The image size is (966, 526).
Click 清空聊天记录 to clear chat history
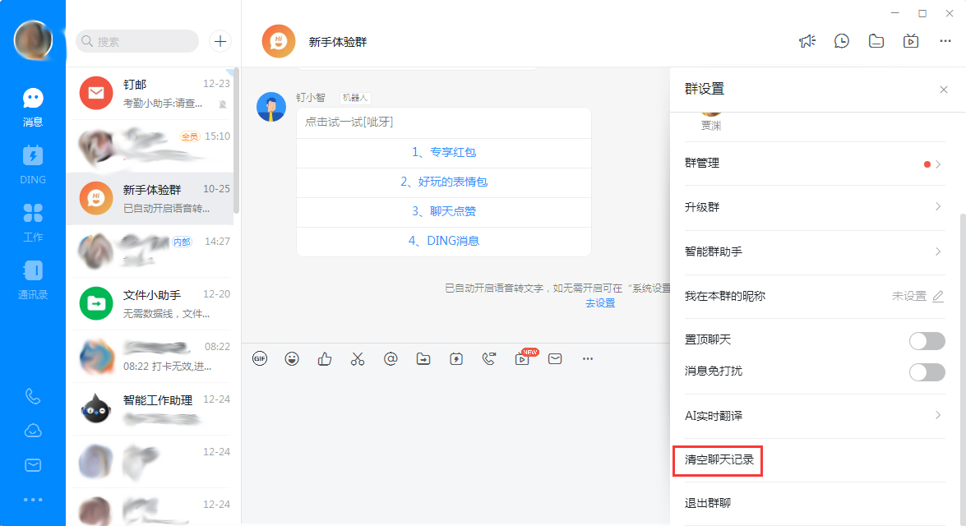click(x=717, y=461)
